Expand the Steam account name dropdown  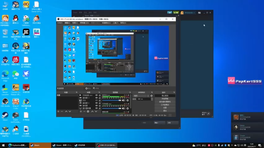[189, 13]
